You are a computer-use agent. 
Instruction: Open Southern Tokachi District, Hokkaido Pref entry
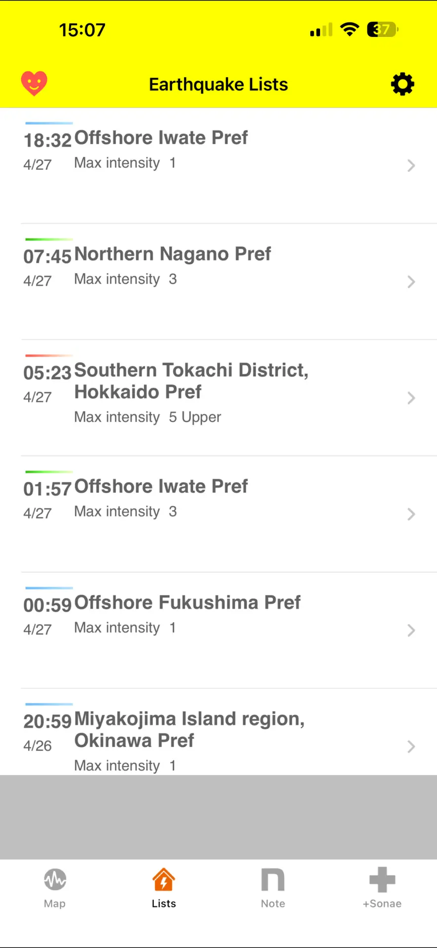tap(191, 381)
